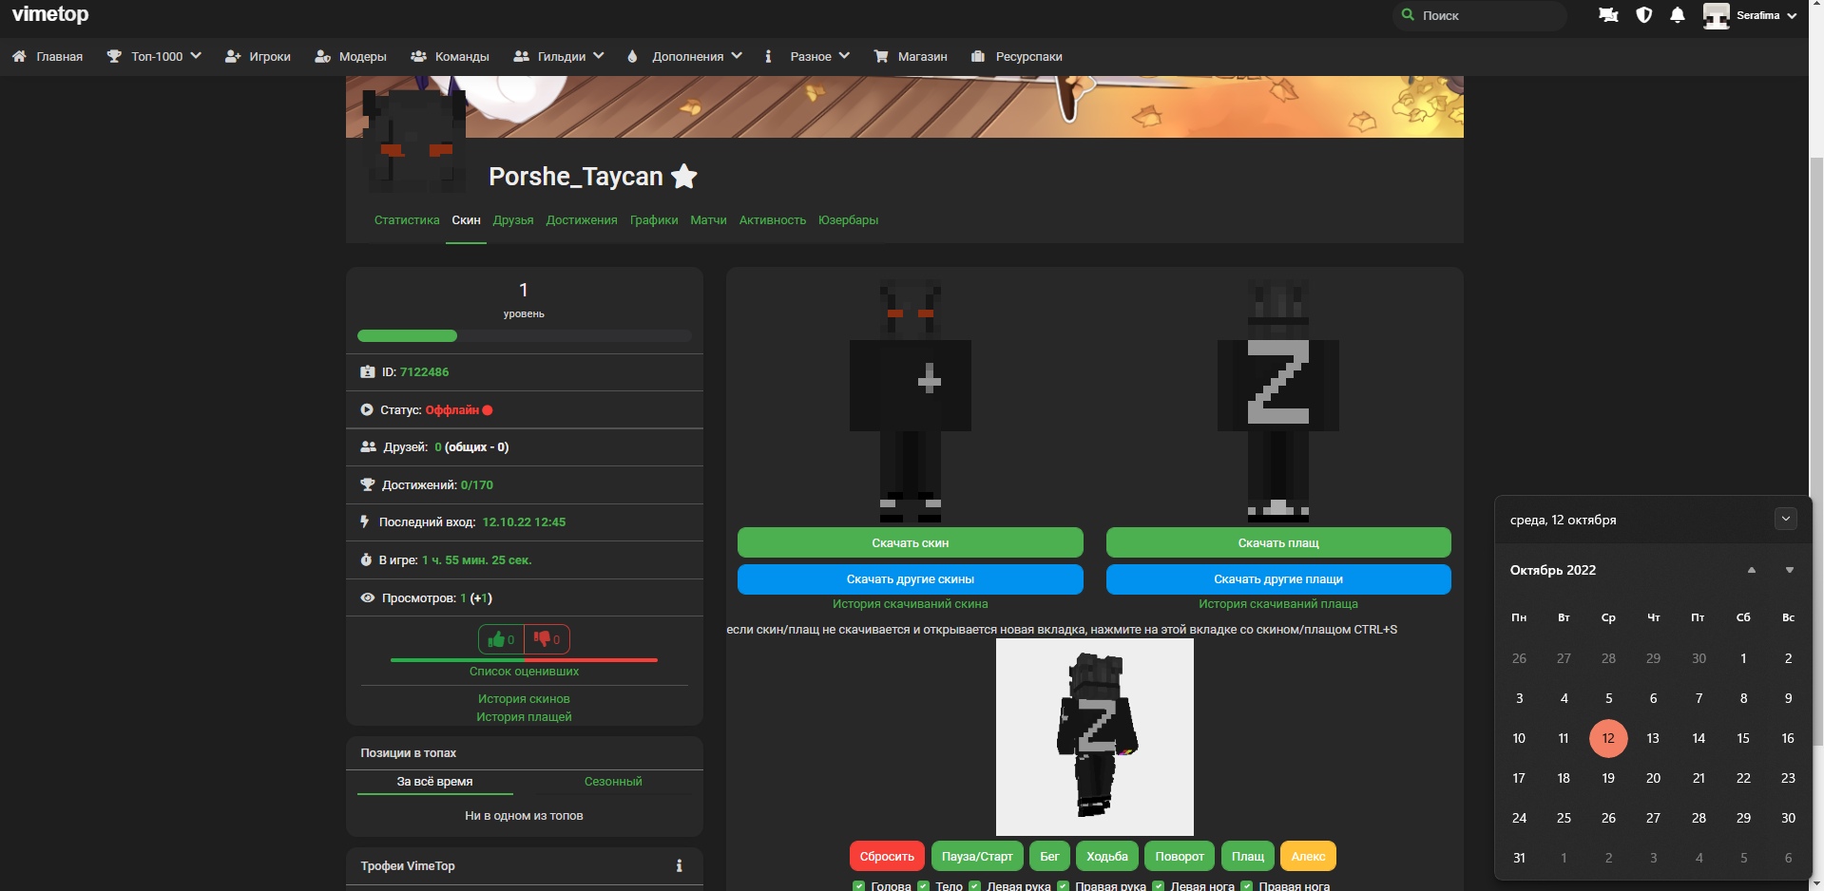Open the Serafima account dropdown

tap(1750, 15)
